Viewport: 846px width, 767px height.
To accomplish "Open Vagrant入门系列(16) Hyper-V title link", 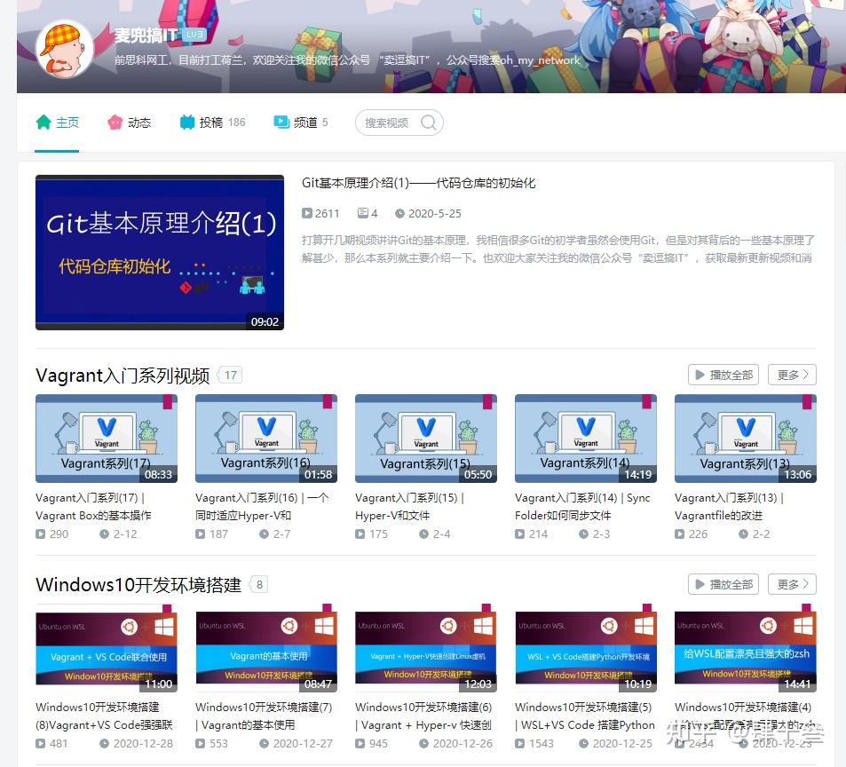I will (x=262, y=507).
